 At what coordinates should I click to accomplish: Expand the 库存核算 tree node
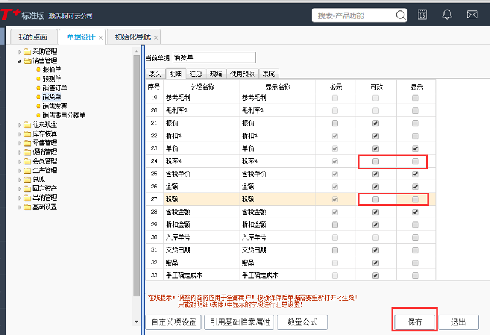(x=20, y=134)
